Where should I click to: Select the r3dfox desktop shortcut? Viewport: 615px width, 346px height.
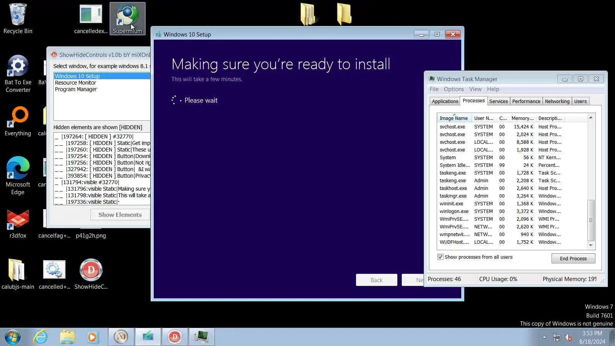pyautogui.click(x=18, y=224)
